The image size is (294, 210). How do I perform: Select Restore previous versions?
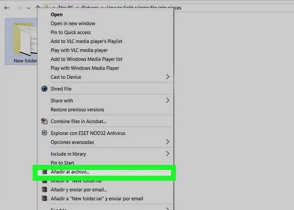[77, 110]
